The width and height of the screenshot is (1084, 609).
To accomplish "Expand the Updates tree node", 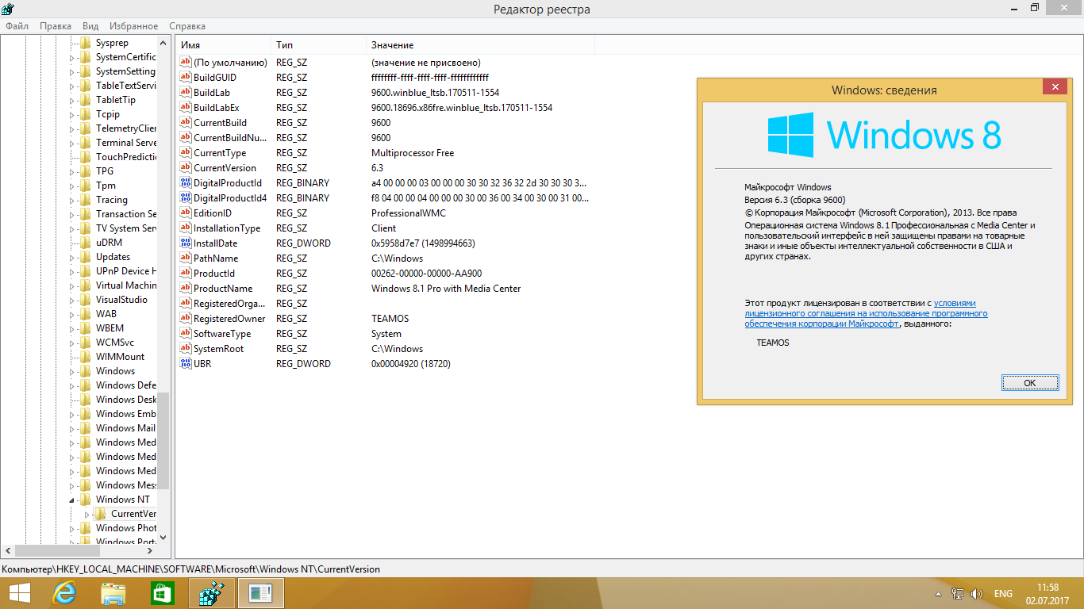I will (x=71, y=258).
